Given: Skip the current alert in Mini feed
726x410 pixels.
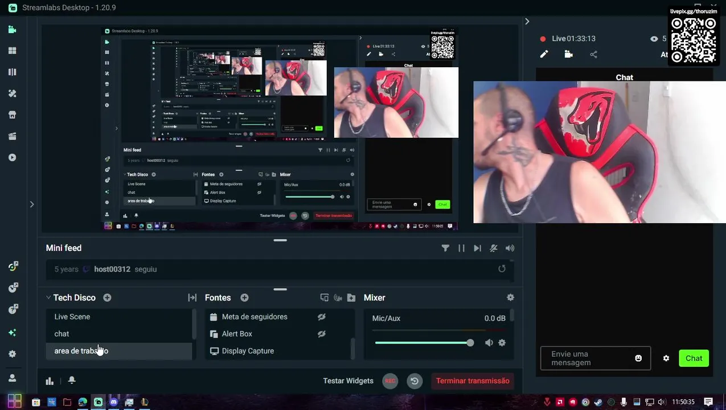Looking at the screenshot, I should point(477,248).
